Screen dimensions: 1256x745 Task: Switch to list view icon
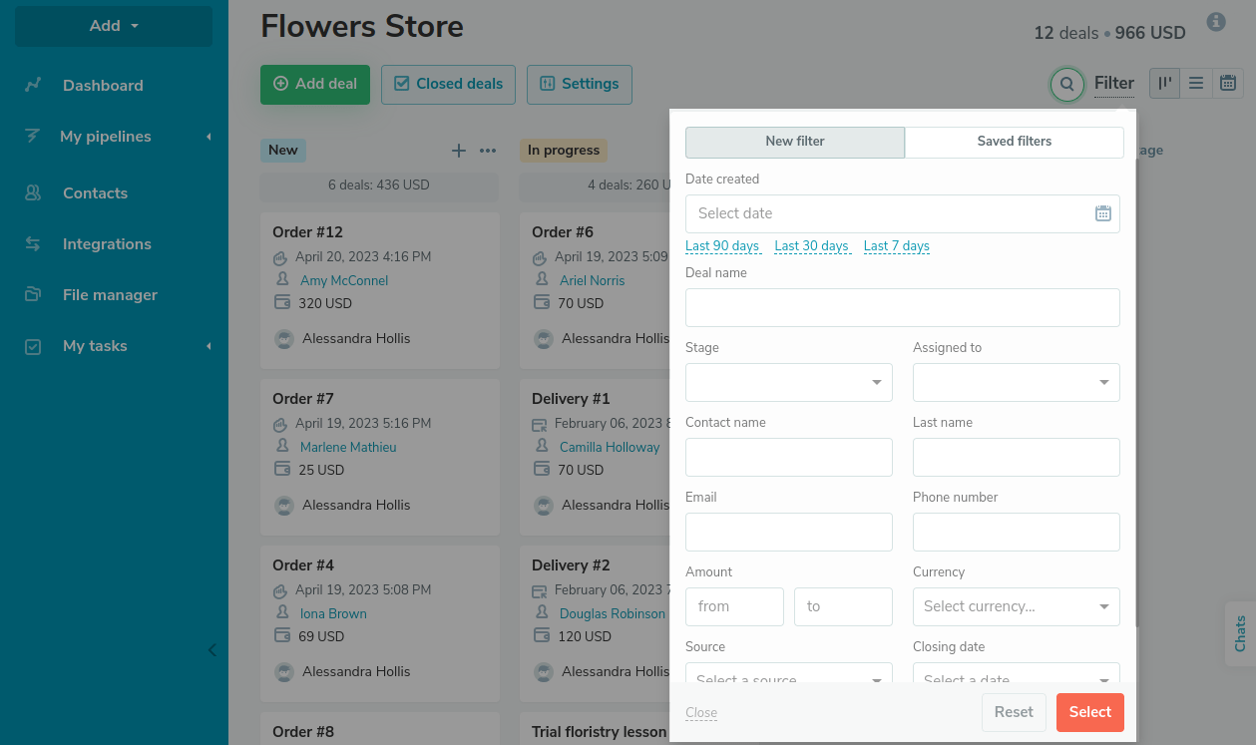(x=1196, y=84)
